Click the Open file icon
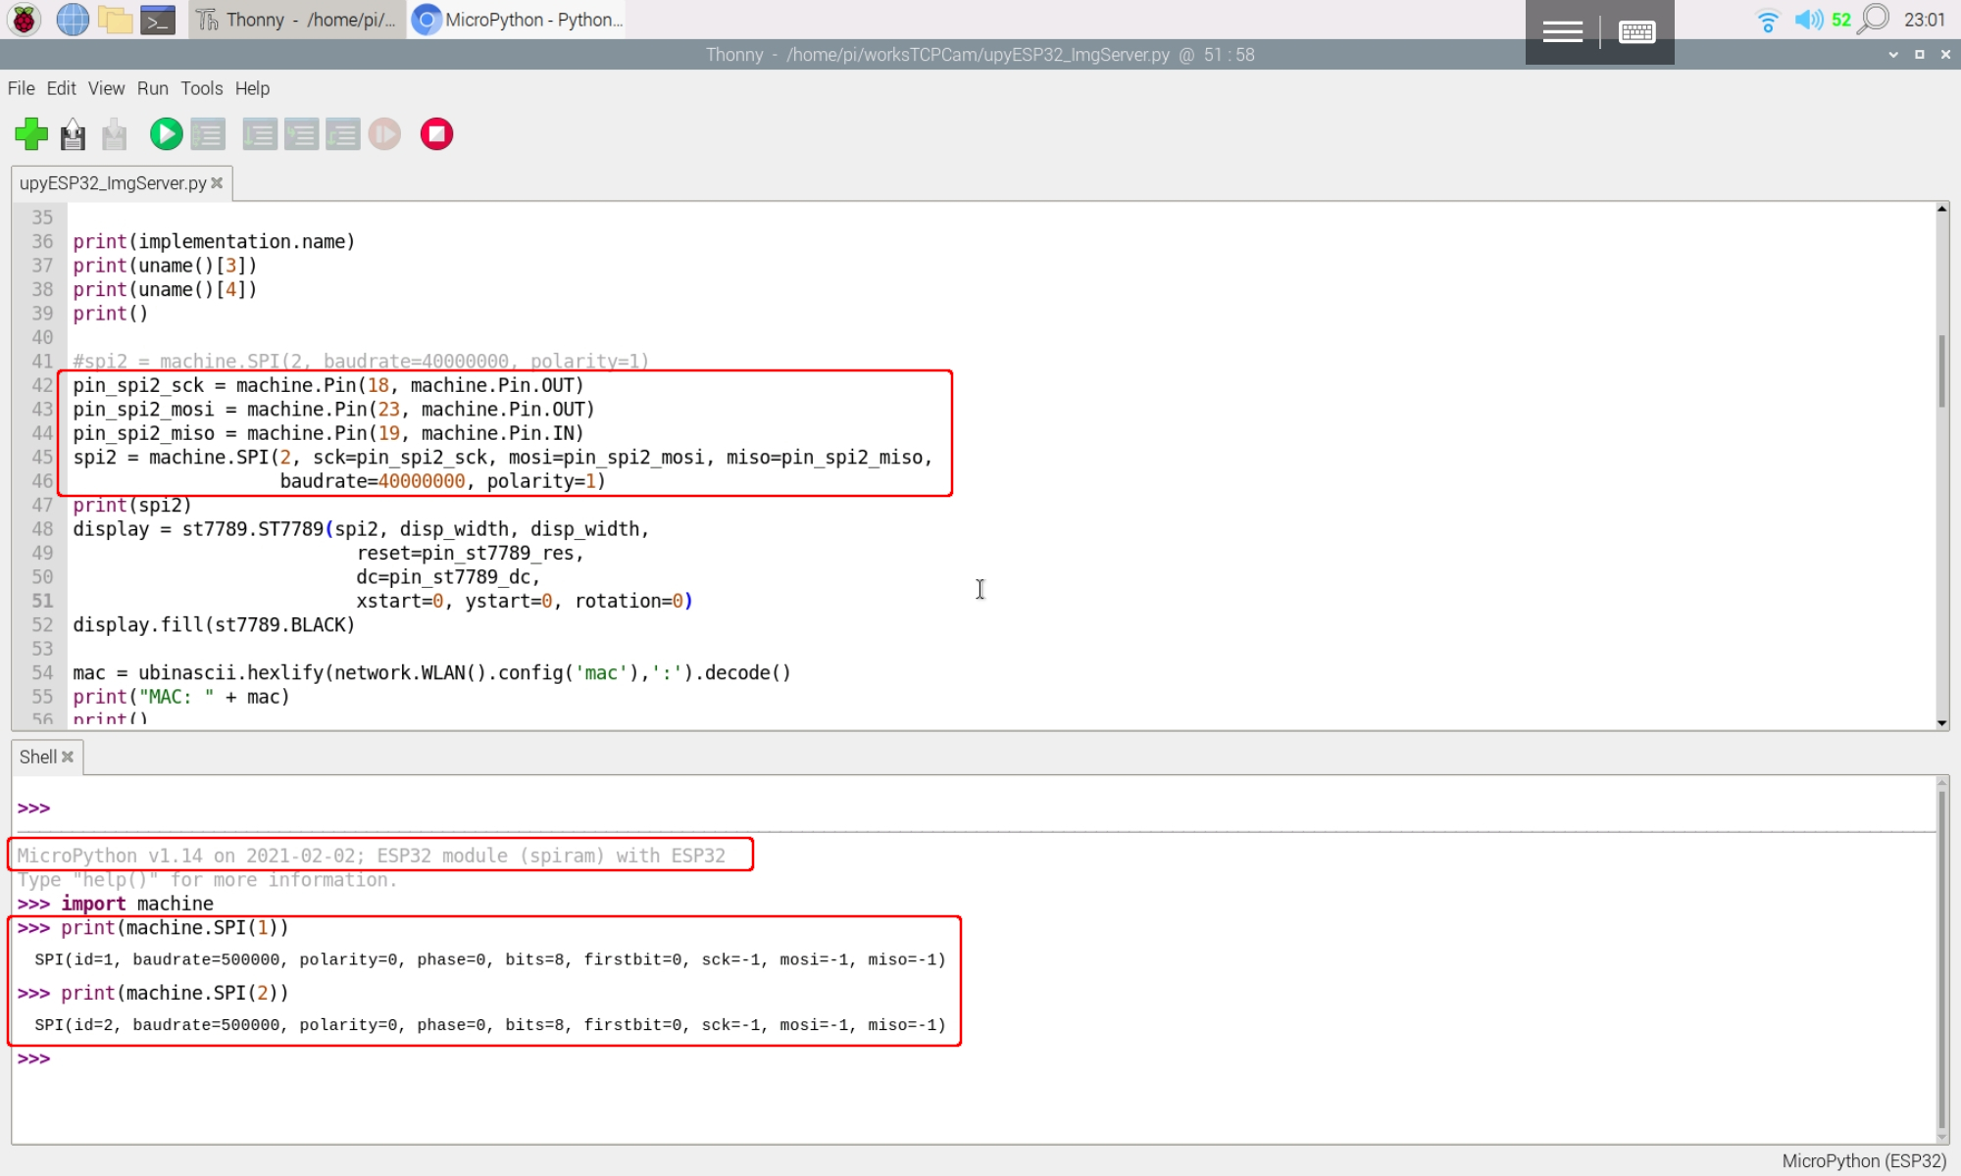Image resolution: width=1961 pixels, height=1176 pixels. [73, 134]
